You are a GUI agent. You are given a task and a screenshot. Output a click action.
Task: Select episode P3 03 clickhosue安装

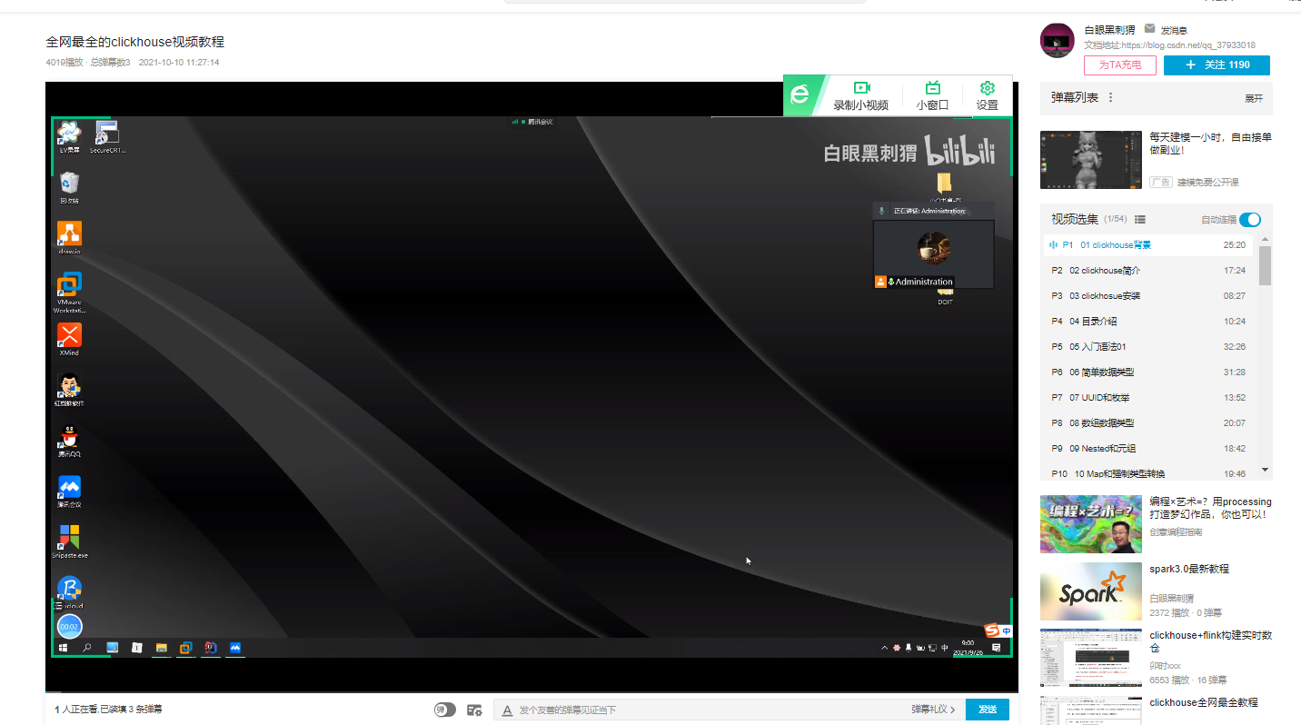click(x=1148, y=296)
